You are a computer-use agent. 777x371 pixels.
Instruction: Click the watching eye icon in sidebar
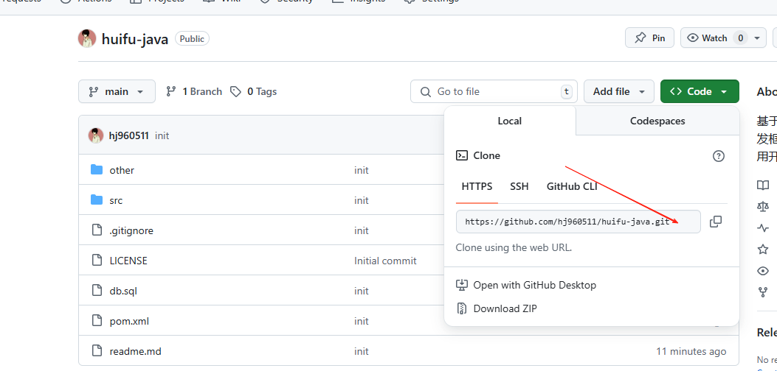763,271
